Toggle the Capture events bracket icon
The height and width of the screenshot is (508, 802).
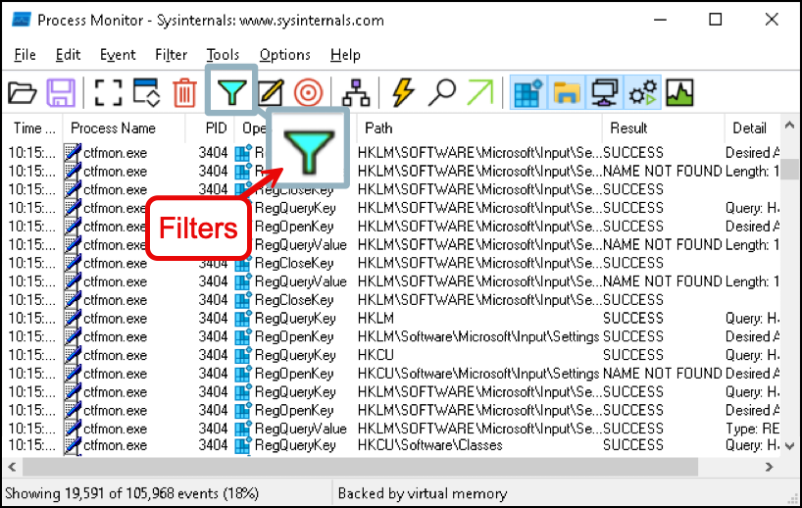(x=109, y=92)
